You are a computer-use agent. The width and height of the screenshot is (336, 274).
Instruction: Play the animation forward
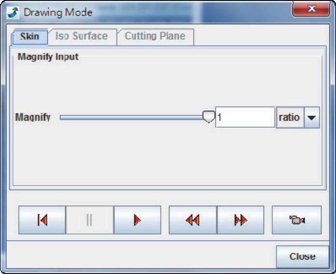pos(137,220)
